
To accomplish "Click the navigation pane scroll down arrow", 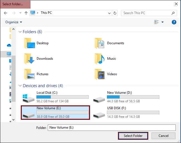I will coord(14,120).
